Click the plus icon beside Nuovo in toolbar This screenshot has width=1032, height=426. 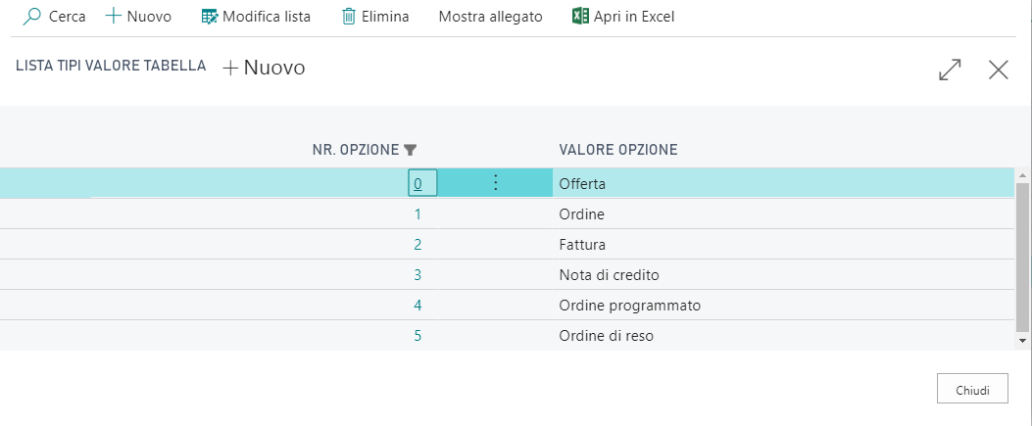pos(113,17)
